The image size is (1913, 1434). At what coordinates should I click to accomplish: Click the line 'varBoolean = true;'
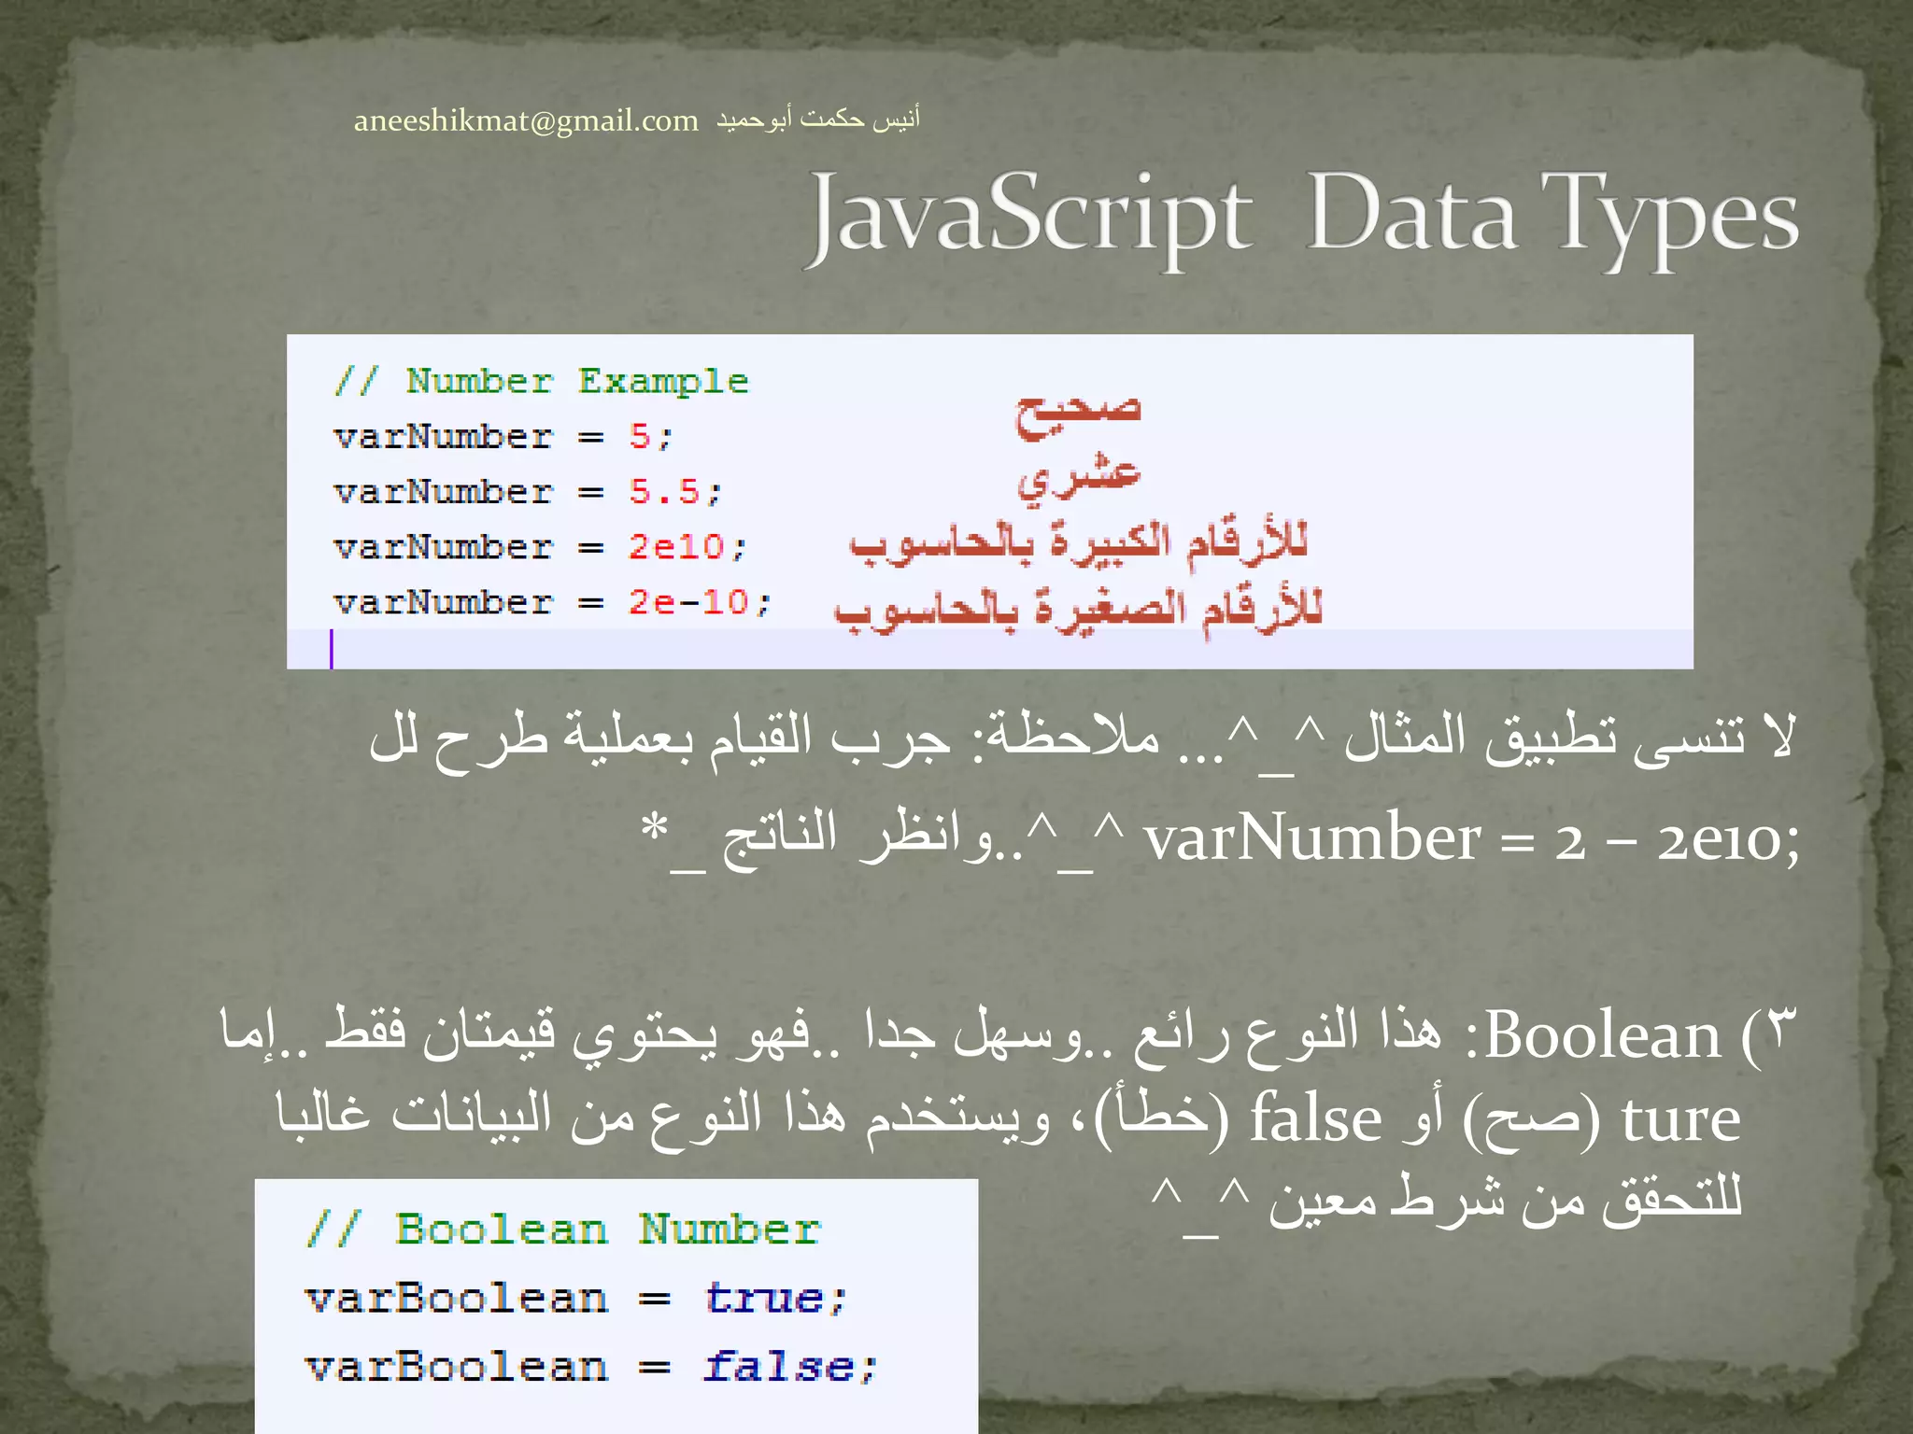(x=575, y=1299)
